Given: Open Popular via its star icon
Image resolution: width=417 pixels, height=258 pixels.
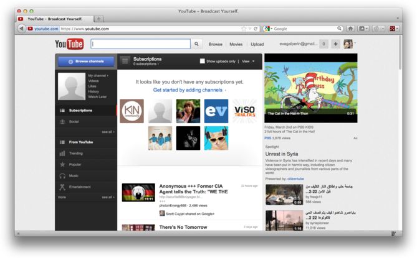Looking at the screenshot, I should pyautogui.click(x=62, y=164).
